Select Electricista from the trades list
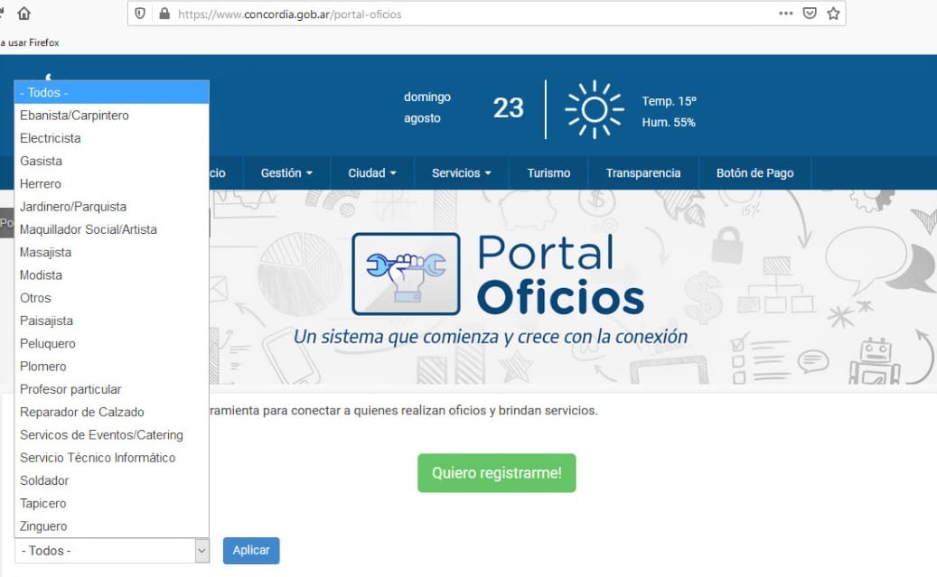Screen dimensions: 937x577 click(x=51, y=138)
